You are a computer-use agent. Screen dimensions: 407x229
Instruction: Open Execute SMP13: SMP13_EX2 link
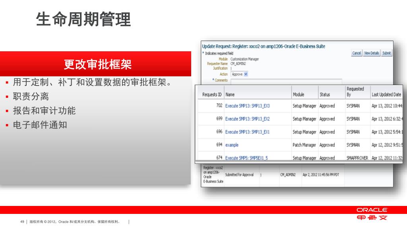pos(247,119)
